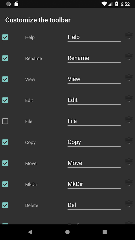
Task: Tap the drag handle for Move row
Action: [129, 162]
